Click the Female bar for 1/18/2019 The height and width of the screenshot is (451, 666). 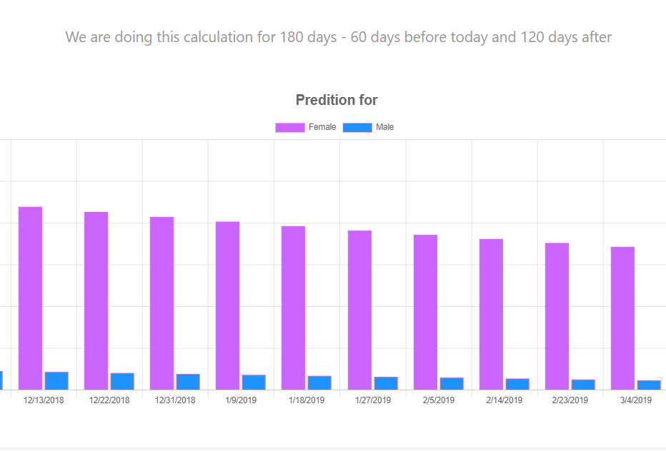293,308
